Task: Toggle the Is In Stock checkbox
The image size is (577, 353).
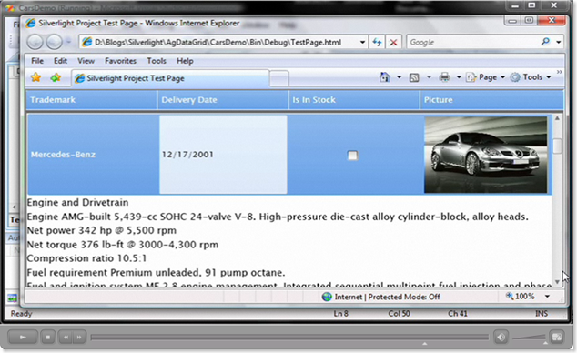Action: click(352, 156)
